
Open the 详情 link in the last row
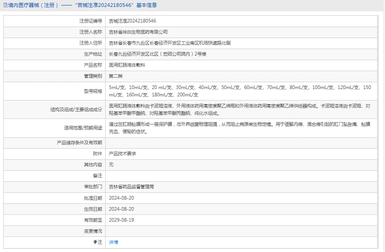113,242
